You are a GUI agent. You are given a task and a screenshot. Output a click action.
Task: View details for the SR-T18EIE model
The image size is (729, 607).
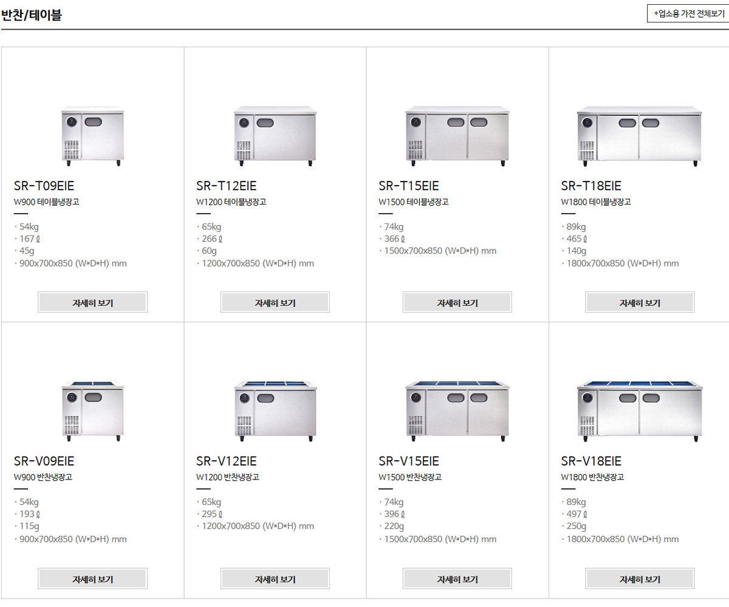[640, 302]
